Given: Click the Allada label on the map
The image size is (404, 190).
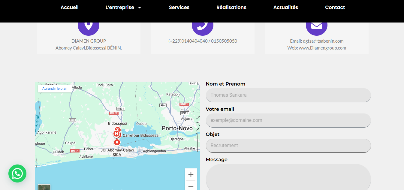Looking at the screenshot, I should pos(77,87).
